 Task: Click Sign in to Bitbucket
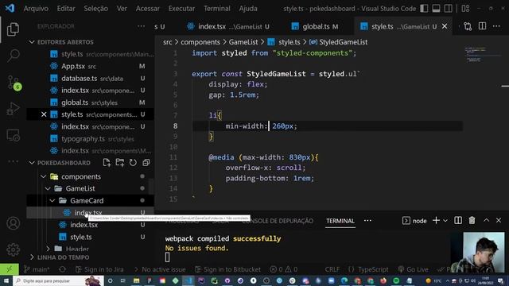(x=228, y=269)
